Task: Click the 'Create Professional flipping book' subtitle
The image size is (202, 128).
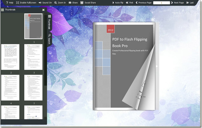Action: pos(130,52)
